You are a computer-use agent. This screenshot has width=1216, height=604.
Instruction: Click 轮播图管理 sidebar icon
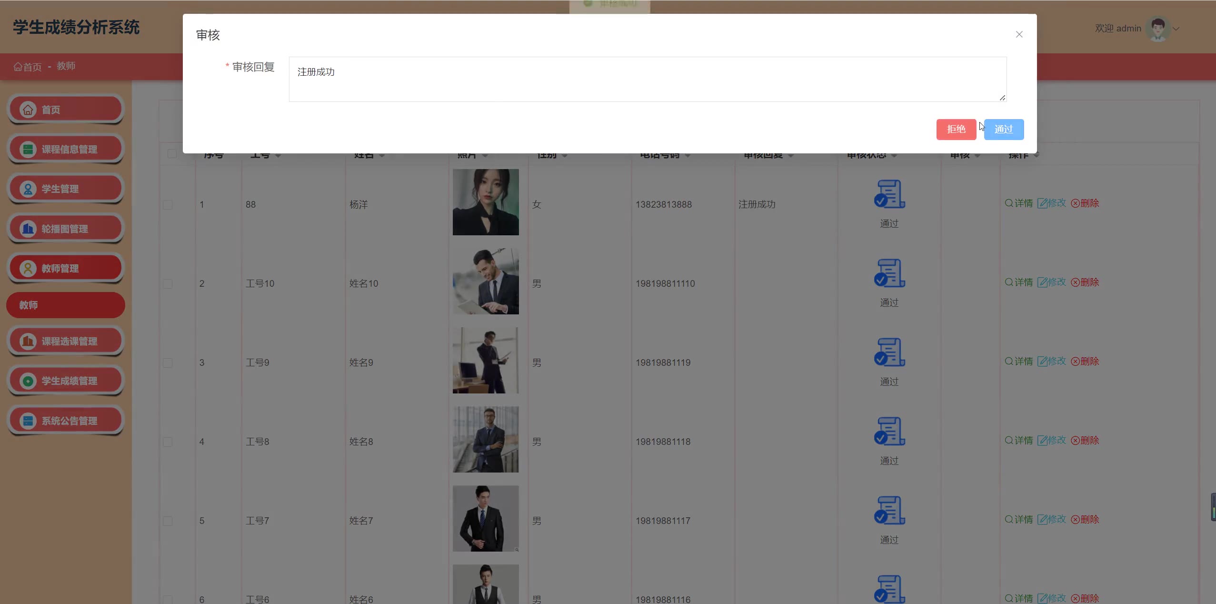(28, 229)
